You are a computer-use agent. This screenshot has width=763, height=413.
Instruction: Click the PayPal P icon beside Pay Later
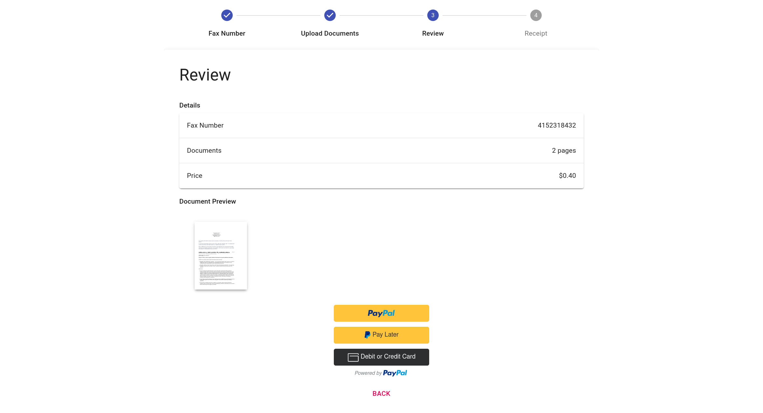367,335
